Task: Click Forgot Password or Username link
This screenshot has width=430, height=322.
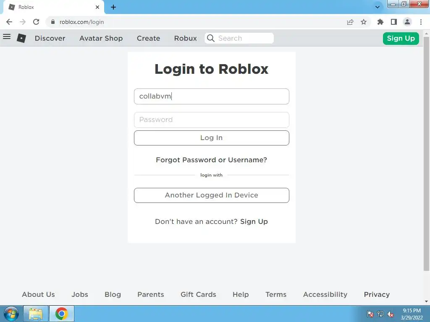Action: pyautogui.click(x=212, y=160)
